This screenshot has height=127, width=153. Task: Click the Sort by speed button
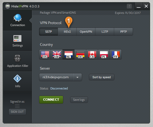[102, 77]
